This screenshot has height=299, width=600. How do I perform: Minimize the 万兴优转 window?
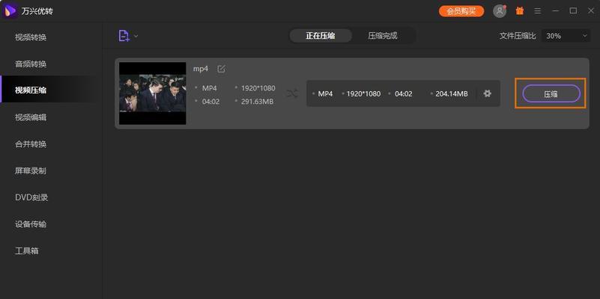coord(556,11)
